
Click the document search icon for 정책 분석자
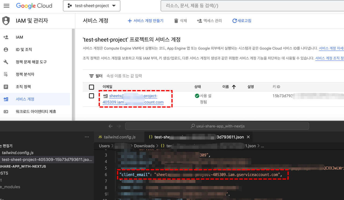click(x=6, y=74)
